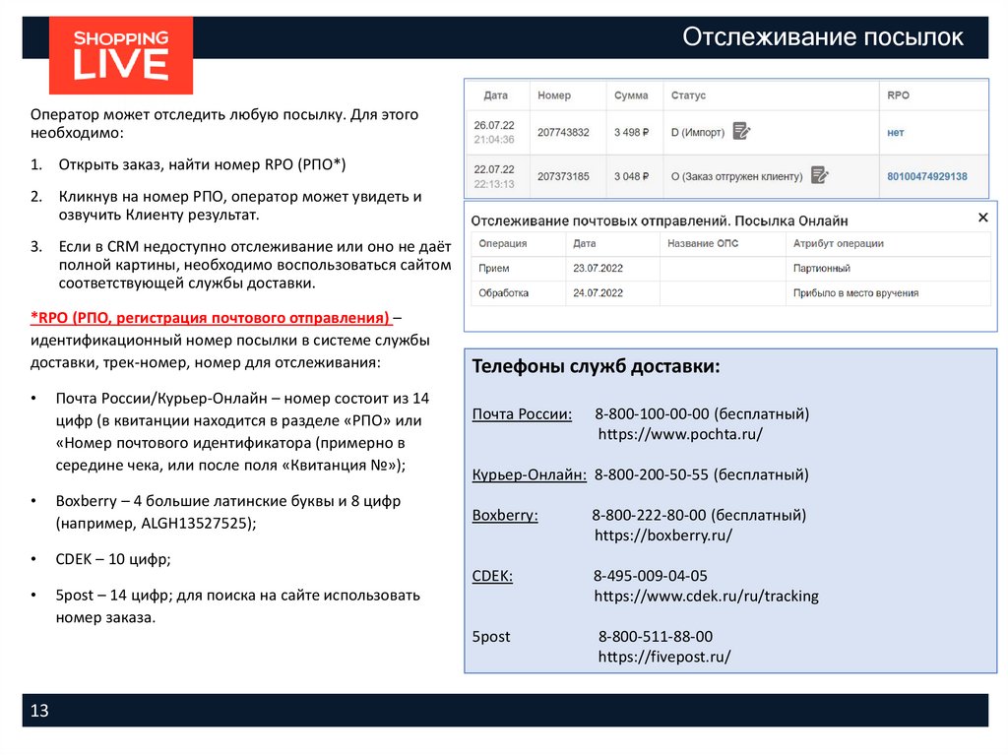Click date 26.07.22 in orders table
The width and height of the screenshot is (1008, 755).
[494, 125]
